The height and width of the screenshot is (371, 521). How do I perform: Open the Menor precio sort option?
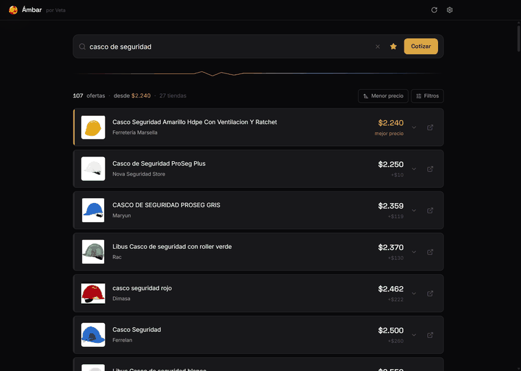[x=383, y=96]
